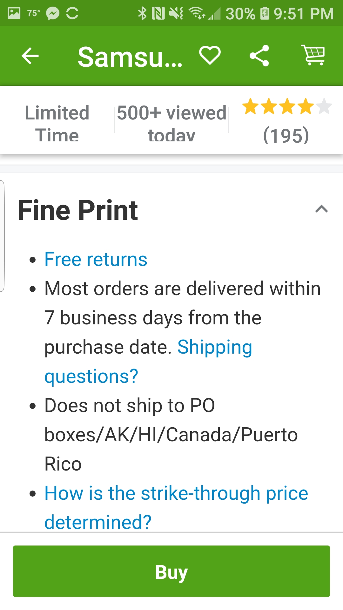Open the shopping cart icon

click(x=313, y=55)
